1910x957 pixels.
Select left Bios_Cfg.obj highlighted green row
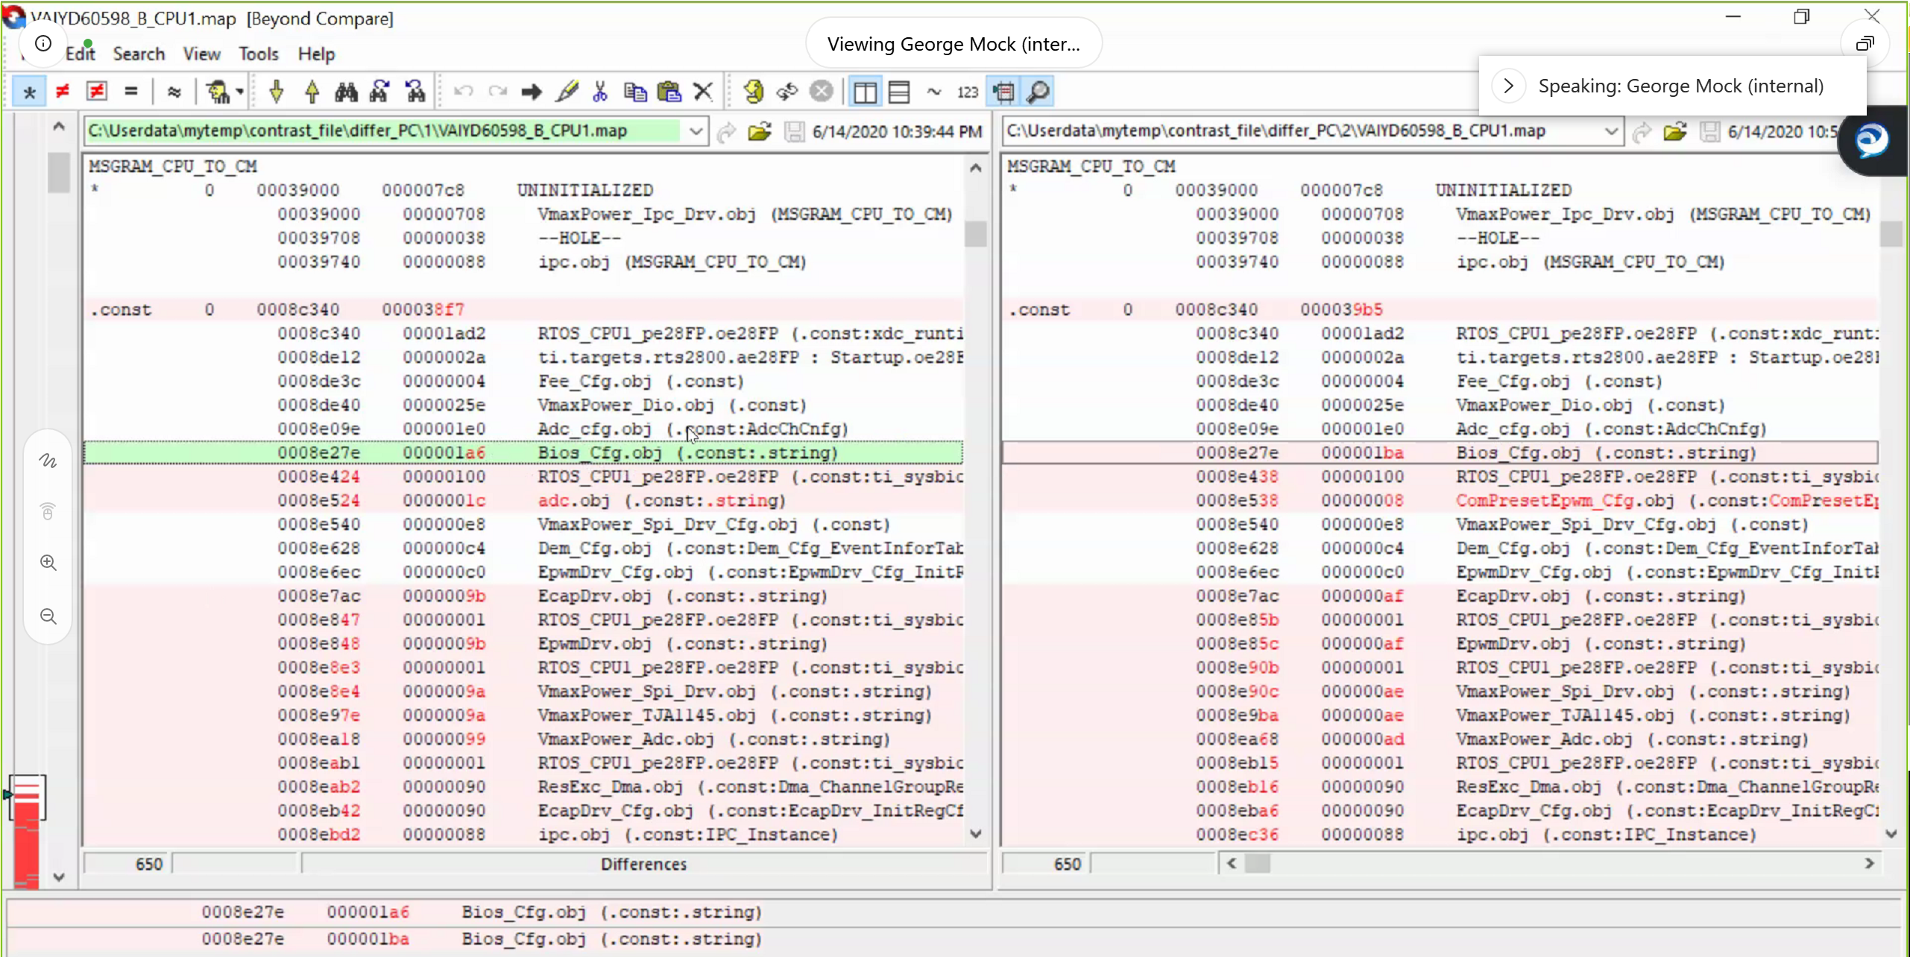click(x=523, y=452)
